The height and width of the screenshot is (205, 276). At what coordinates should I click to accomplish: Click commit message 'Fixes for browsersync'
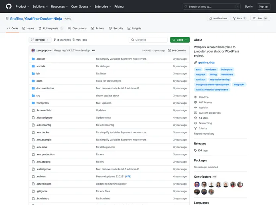click(x=109, y=81)
